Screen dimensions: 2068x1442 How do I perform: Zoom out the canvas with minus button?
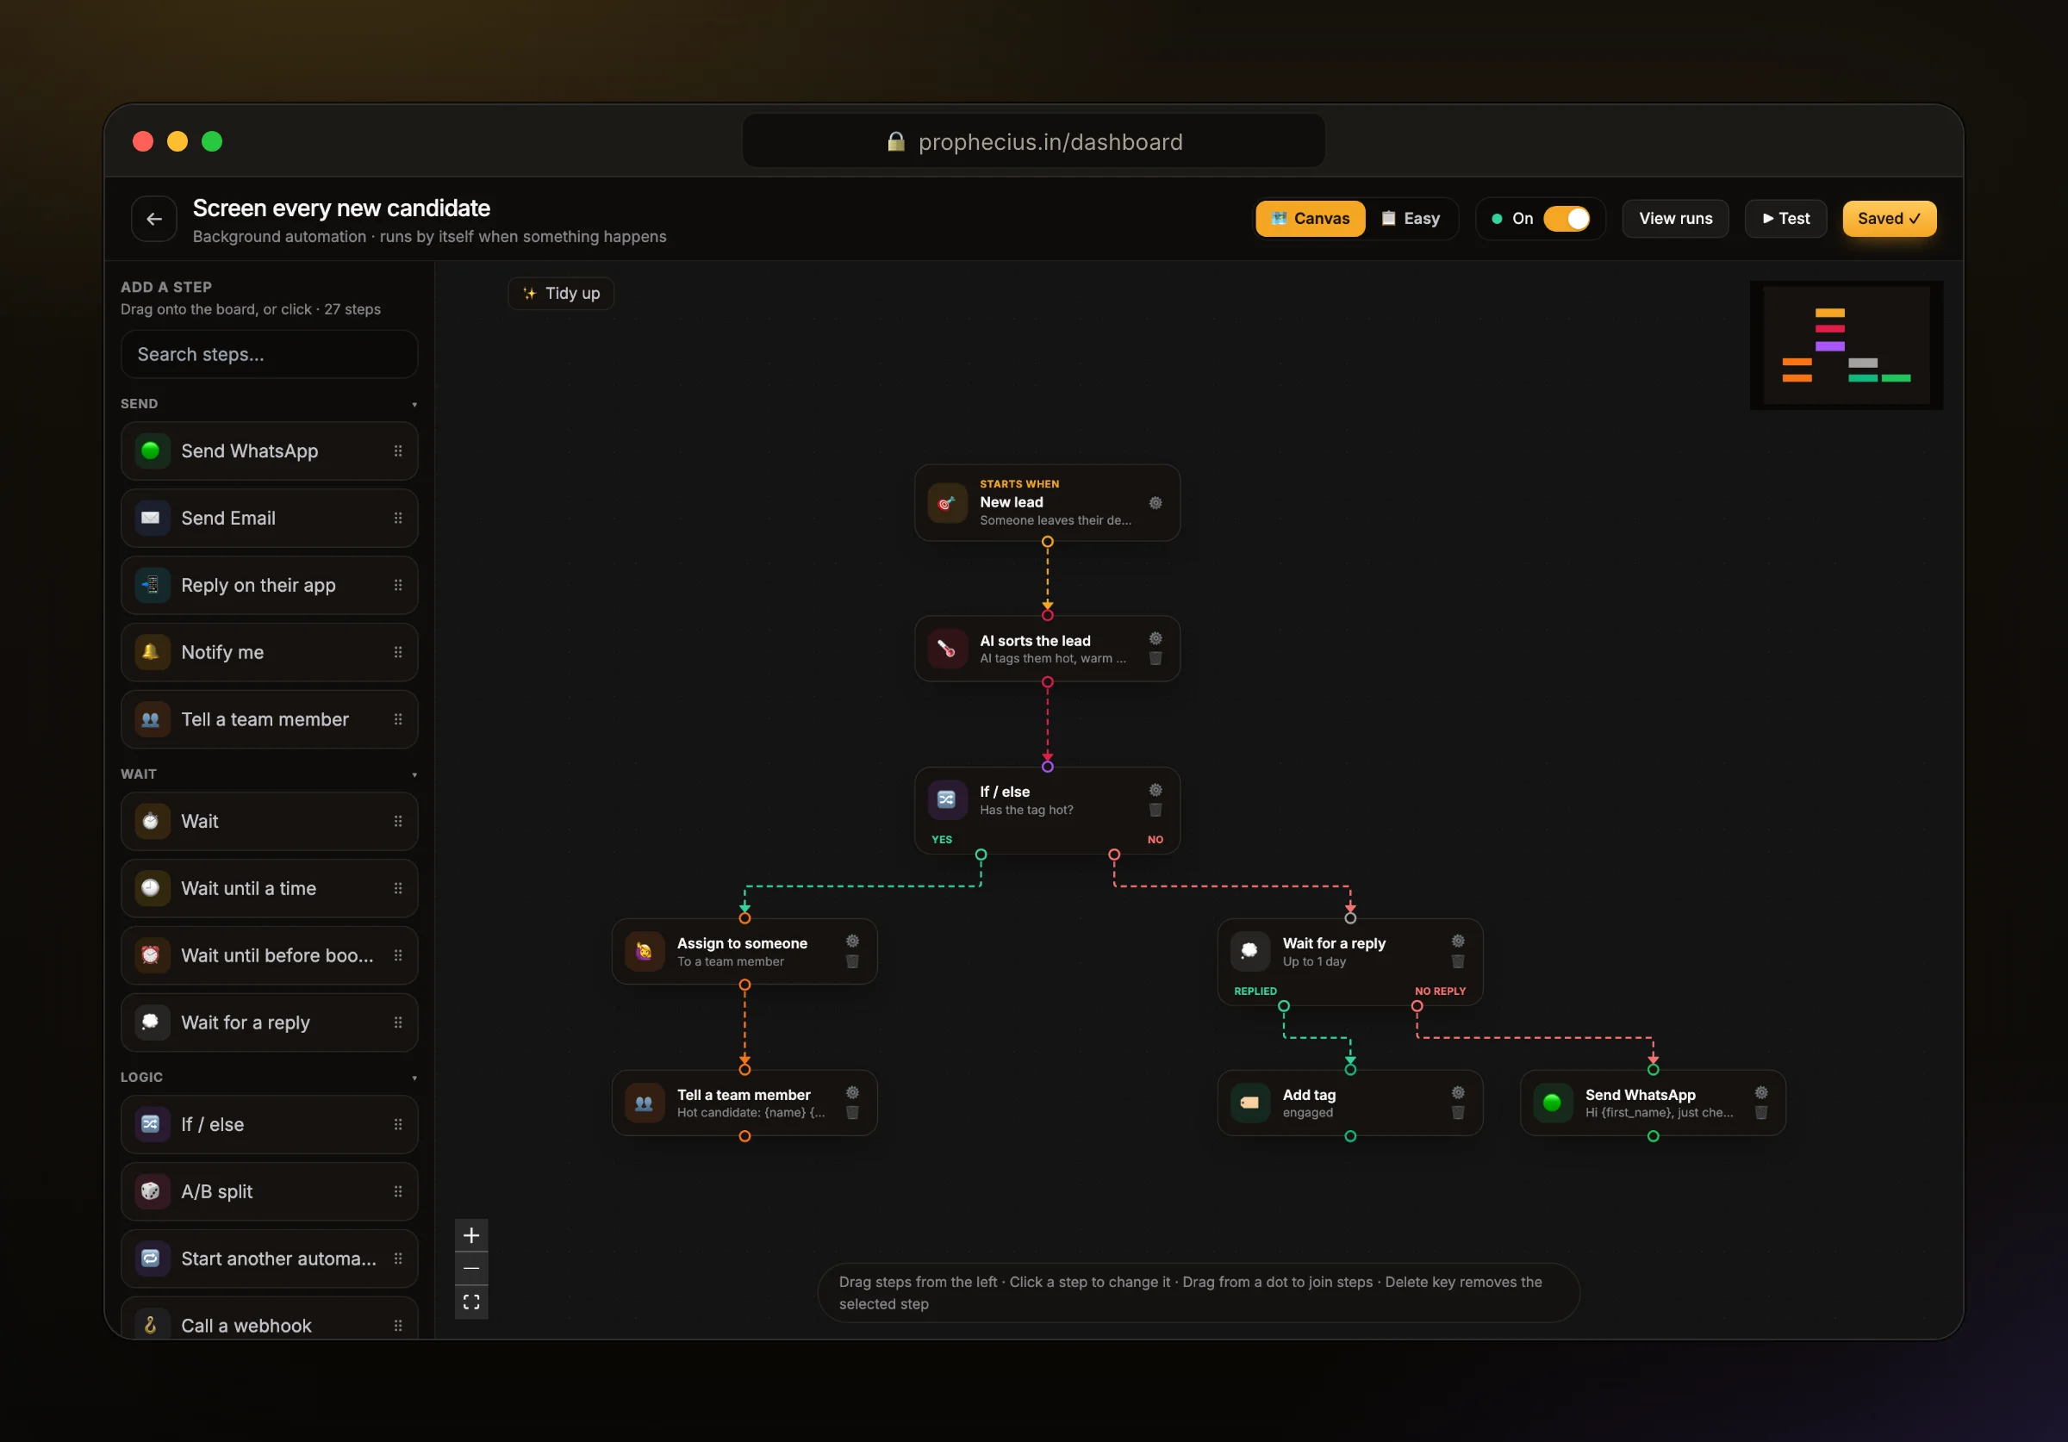click(x=471, y=1268)
